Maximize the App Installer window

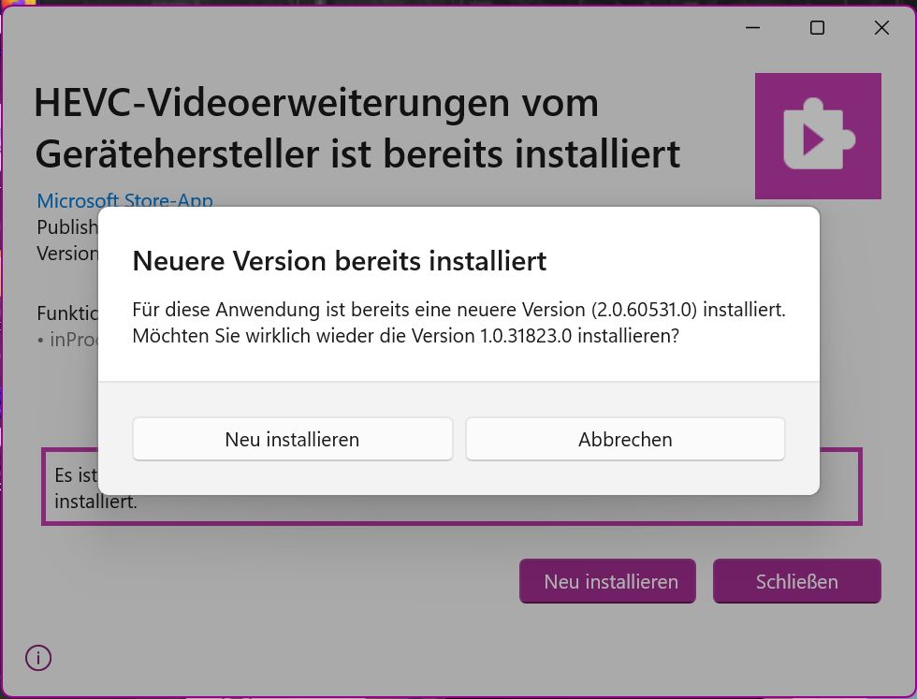click(817, 27)
